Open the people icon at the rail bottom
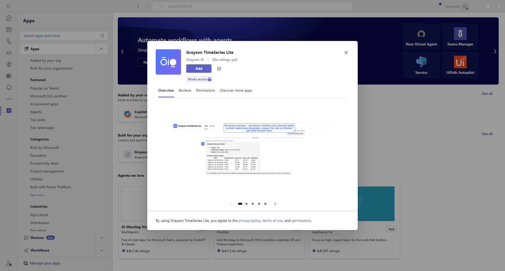This screenshot has height=271, width=505. 9,263
